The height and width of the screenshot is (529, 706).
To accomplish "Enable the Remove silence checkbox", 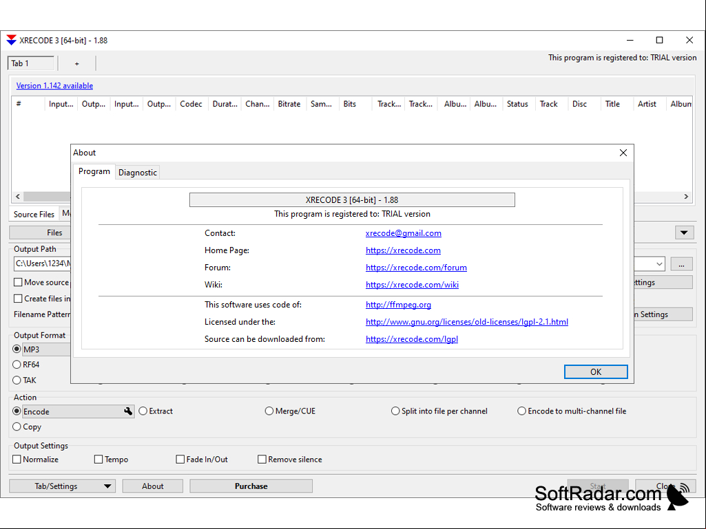I will click(x=262, y=460).
